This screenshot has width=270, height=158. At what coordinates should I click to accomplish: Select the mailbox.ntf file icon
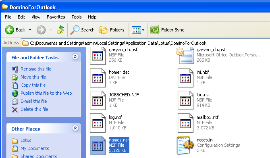click(x=185, y=123)
